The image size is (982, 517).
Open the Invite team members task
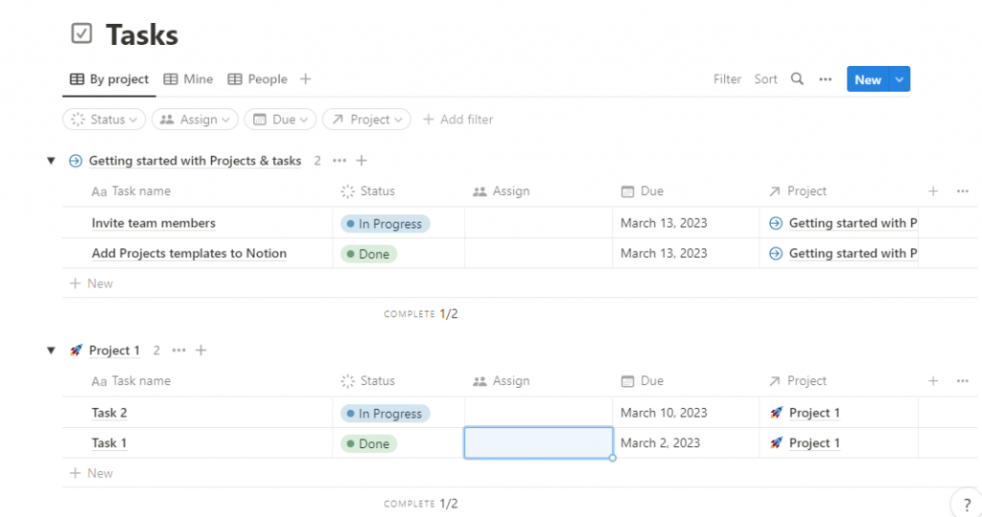click(x=153, y=223)
